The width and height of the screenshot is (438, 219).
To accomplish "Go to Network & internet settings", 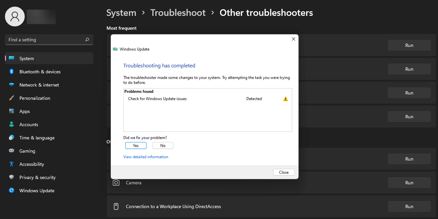I will [49, 85].
